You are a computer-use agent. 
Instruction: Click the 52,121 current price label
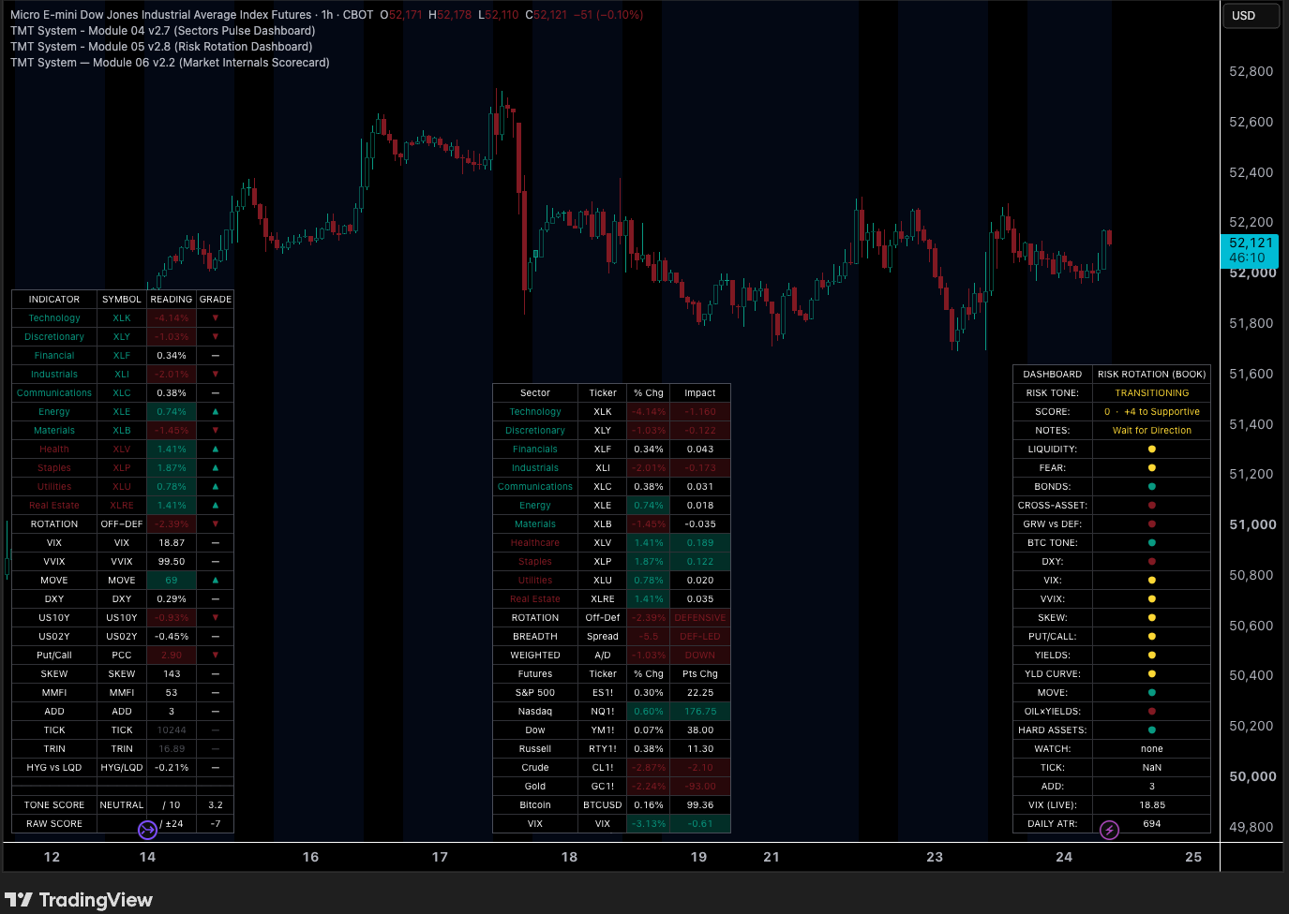coord(1252,250)
